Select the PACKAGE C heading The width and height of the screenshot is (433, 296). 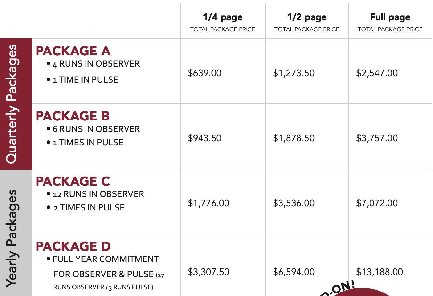[73, 181]
